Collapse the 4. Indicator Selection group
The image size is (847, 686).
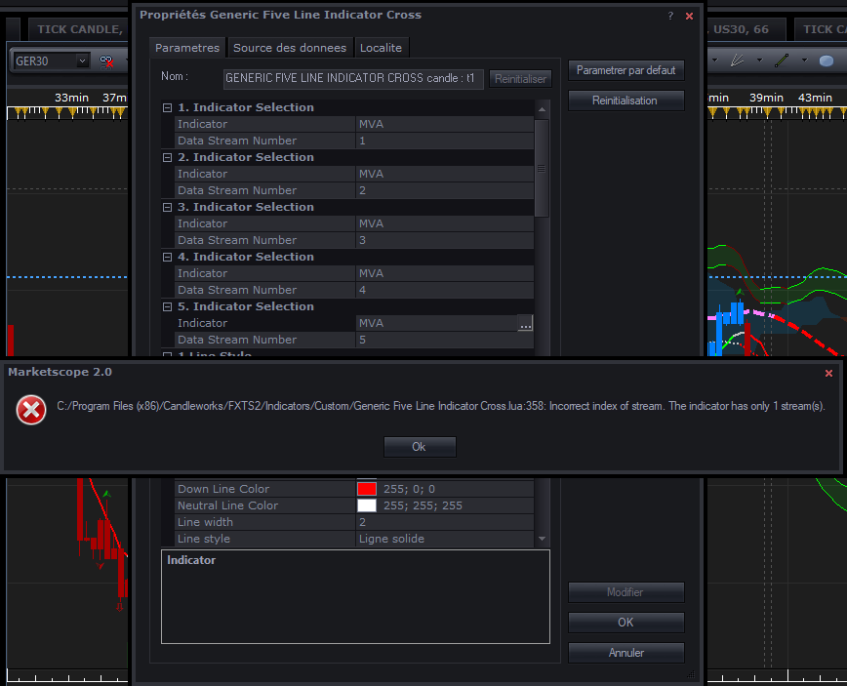point(168,257)
